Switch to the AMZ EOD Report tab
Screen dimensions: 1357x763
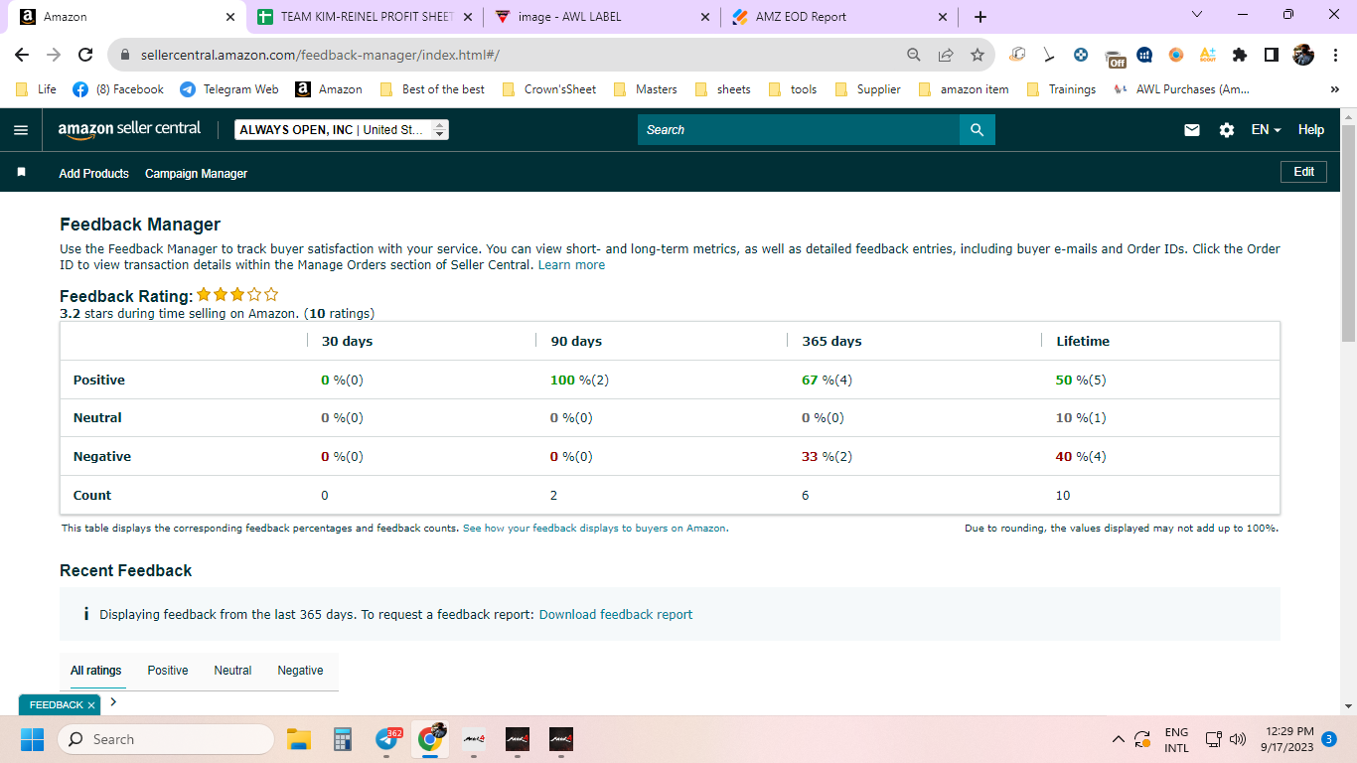[x=839, y=17]
